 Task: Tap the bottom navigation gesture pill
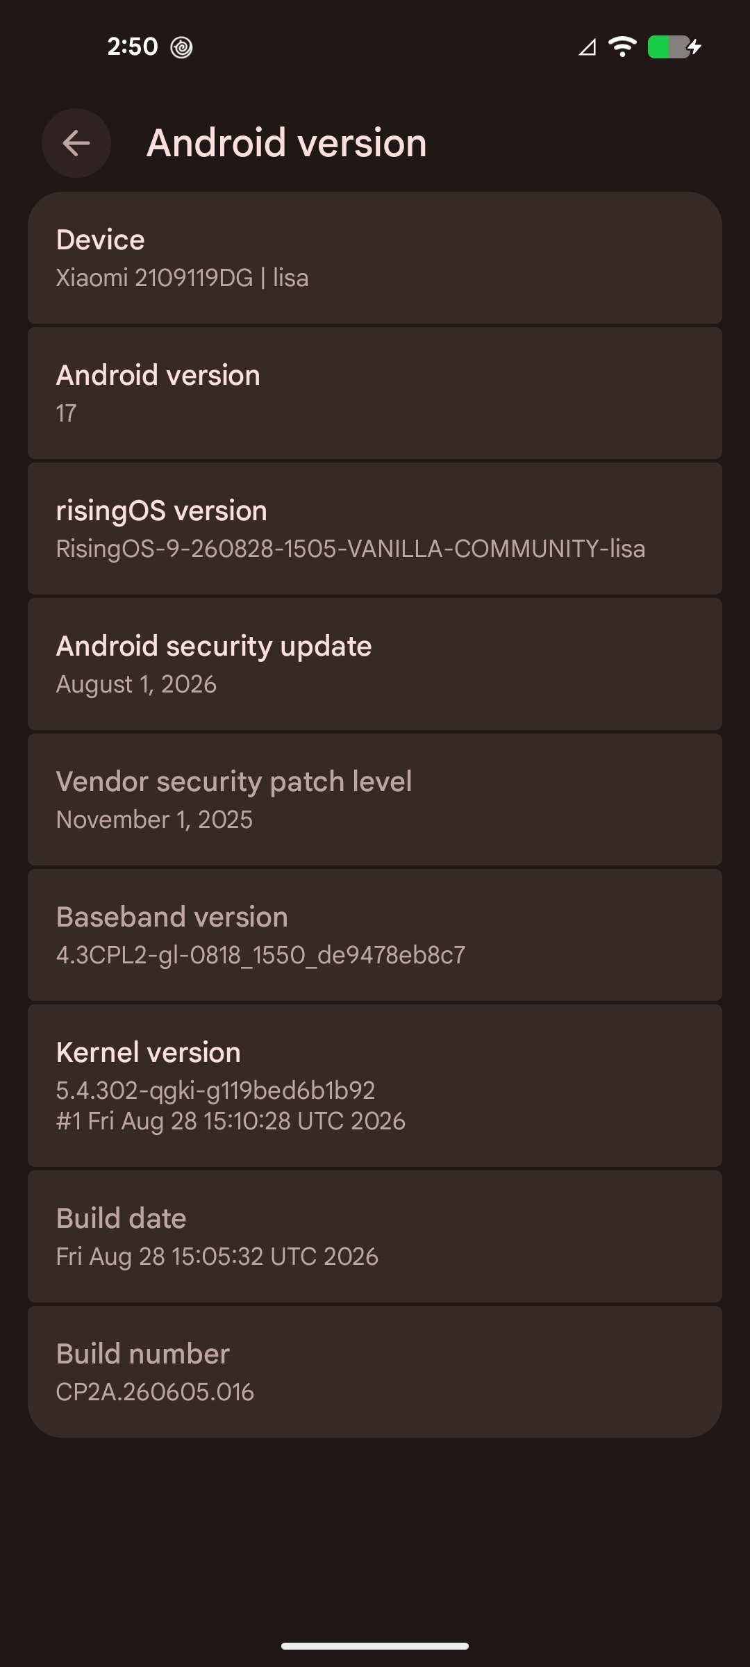point(375,1645)
